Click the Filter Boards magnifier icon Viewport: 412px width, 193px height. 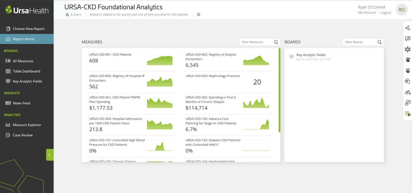pyautogui.click(x=380, y=42)
